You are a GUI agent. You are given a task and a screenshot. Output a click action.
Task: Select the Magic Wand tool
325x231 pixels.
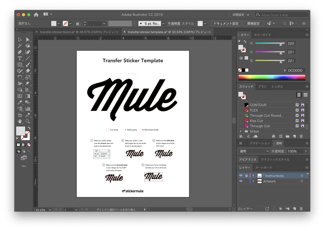pyautogui.click(x=20, y=46)
